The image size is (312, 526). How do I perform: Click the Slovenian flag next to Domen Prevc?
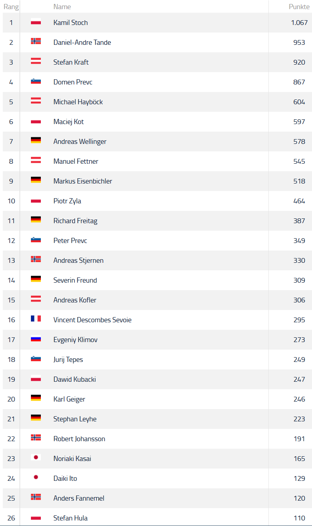pos(36,82)
